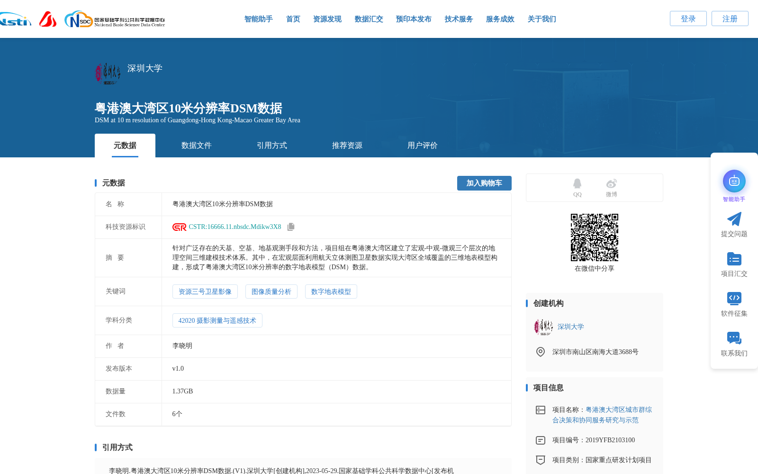
Task: Open the NSDC National Basic Science Data Center logo
Action: click(x=115, y=19)
